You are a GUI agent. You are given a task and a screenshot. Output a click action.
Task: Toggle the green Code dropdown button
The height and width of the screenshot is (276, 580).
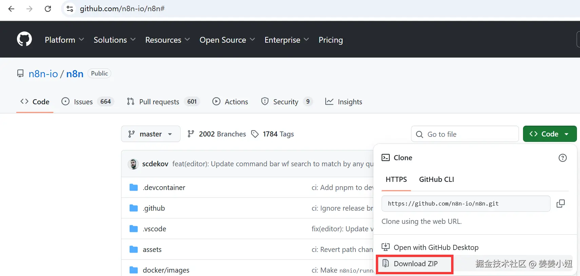(x=549, y=134)
